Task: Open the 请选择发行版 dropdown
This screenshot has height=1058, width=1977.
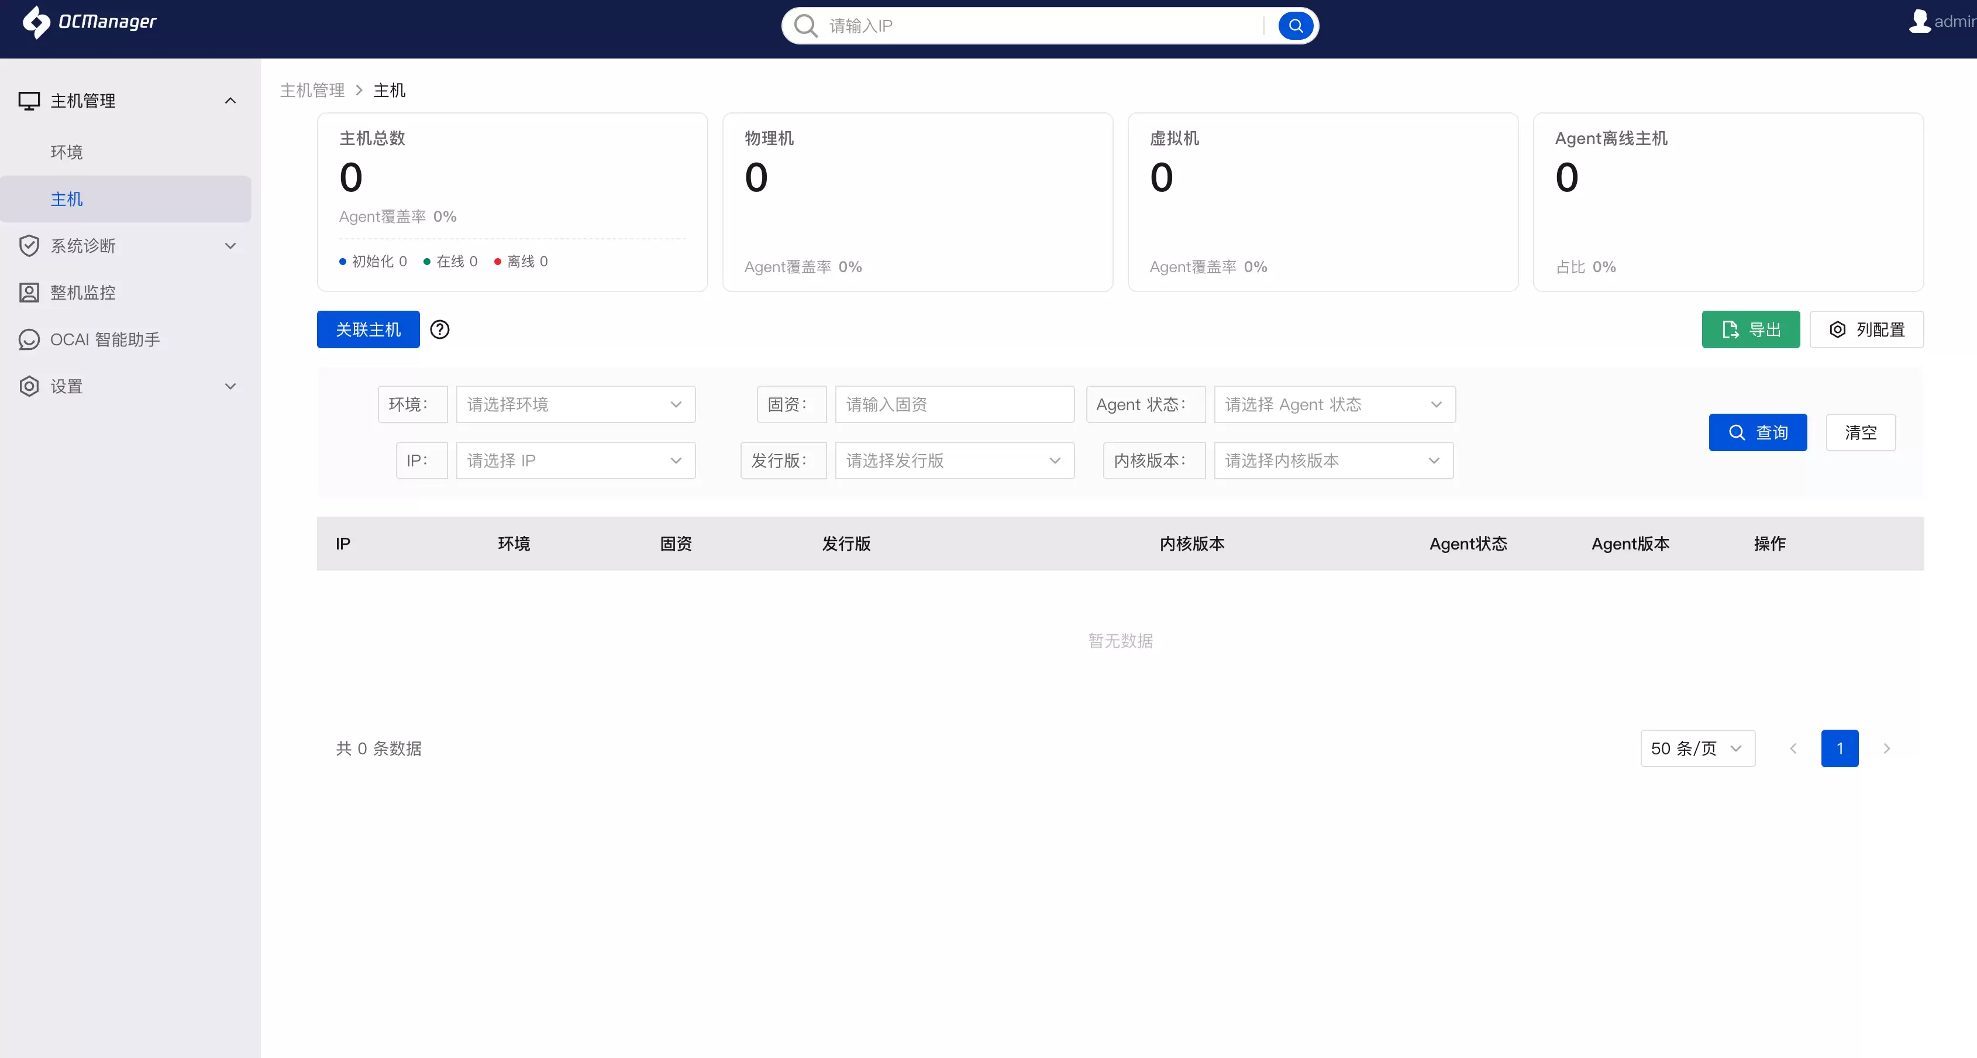Action: coord(955,461)
